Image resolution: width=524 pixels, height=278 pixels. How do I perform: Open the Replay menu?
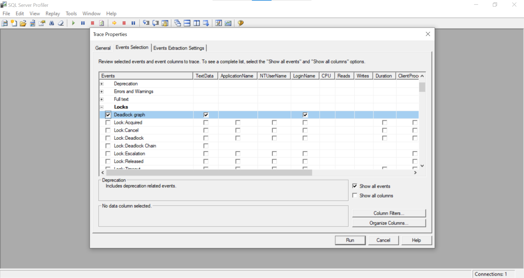53,14
